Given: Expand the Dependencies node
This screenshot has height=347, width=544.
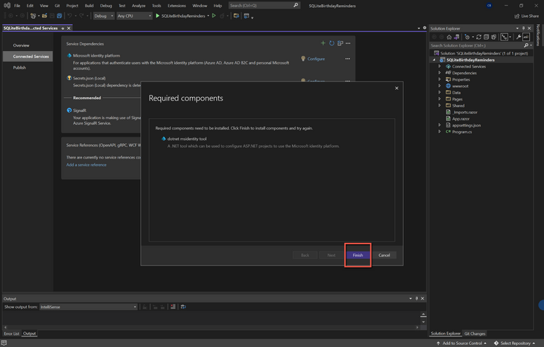Looking at the screenshot, I should (x=440, y=73).
